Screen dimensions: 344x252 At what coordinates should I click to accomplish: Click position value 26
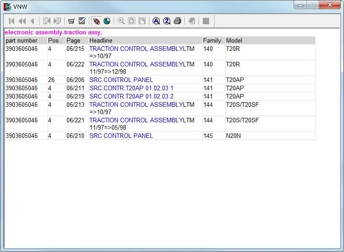pyautogui.click(x=51, y=80)
